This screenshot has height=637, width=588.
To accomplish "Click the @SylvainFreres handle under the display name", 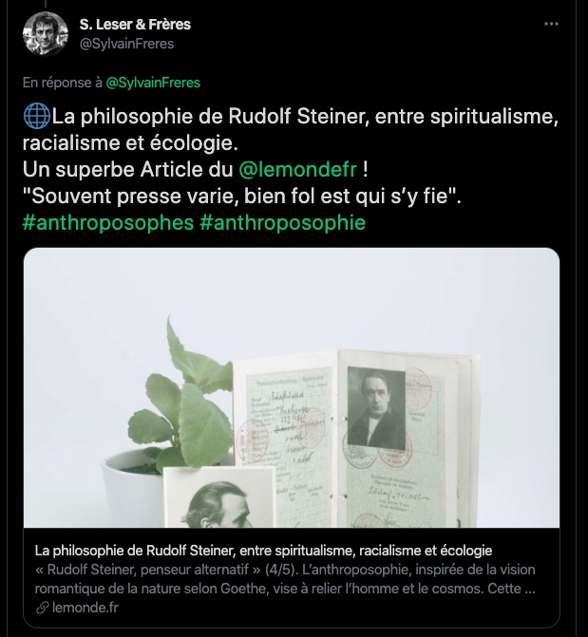I will click(x=126, y=44).
